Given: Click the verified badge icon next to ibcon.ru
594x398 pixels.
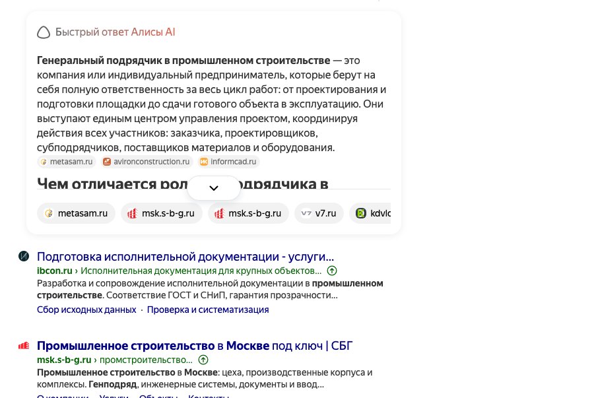Looking at the screenshot, I should (x=332, y=271).
